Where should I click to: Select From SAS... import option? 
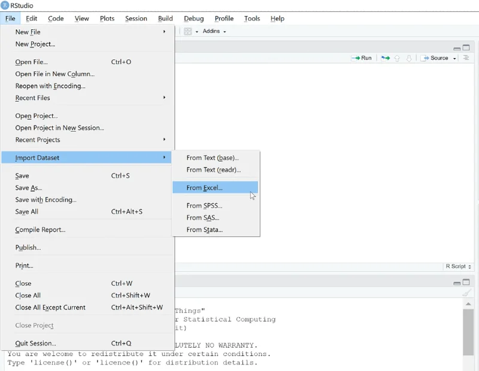click(216, 217)
